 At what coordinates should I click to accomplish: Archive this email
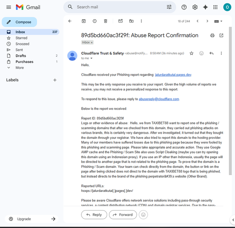point(84,21)
